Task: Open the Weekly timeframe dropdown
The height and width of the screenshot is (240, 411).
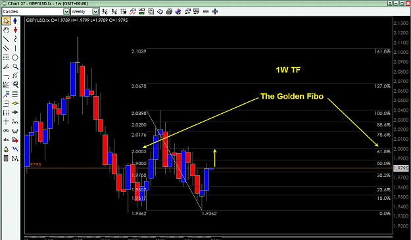Action: 95,12
